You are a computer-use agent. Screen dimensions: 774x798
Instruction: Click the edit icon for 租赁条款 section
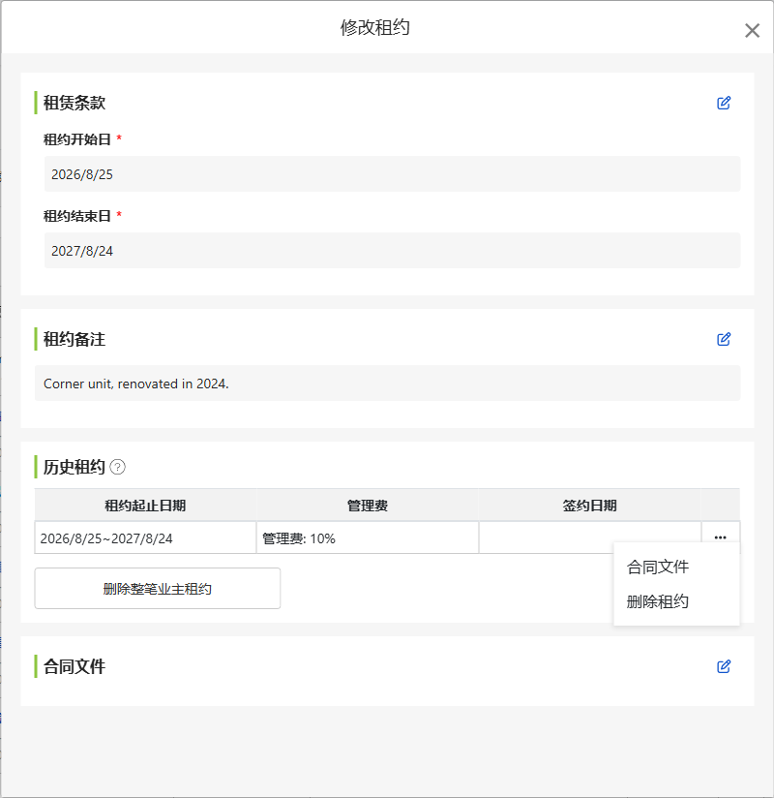[724, 103]
